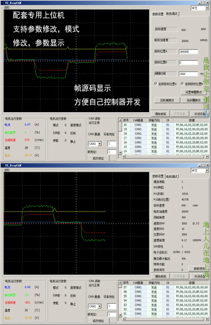Switch to 参数设置 tab in upper window
211x325 pixels.
click(x=158, y=14)
